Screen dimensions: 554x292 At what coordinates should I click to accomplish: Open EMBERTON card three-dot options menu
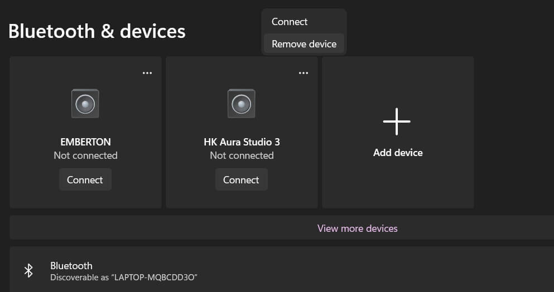147,73
